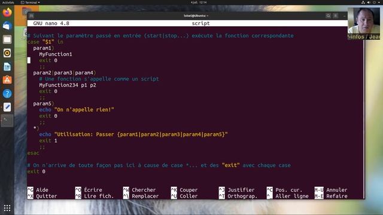Click the '^O Écrire' shortcut label
383x215 pixels.
pos(89,190)
